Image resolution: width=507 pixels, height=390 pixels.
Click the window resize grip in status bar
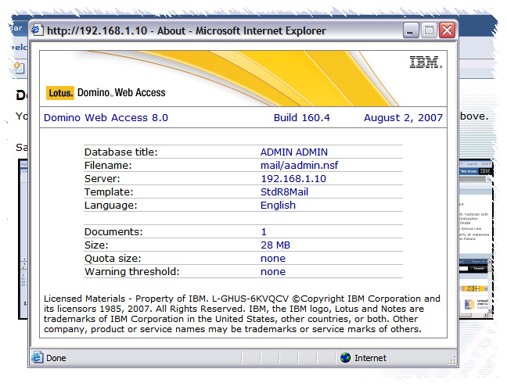(x=451, y=360)
